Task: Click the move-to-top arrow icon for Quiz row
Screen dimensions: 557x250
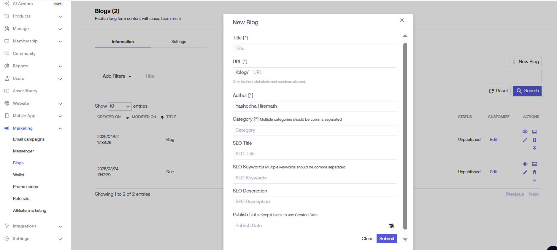Action: (x=534, y=181)
